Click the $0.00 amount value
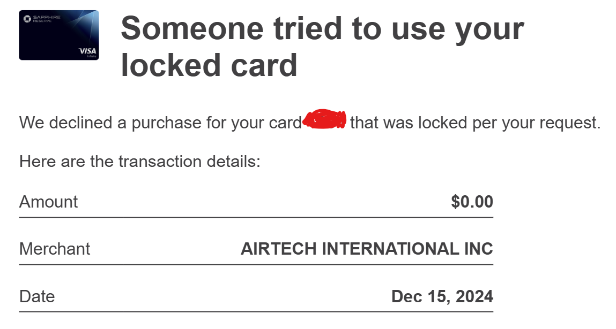Screen dimensions: 616x329 pyautogui.click(x=472, y=202)
